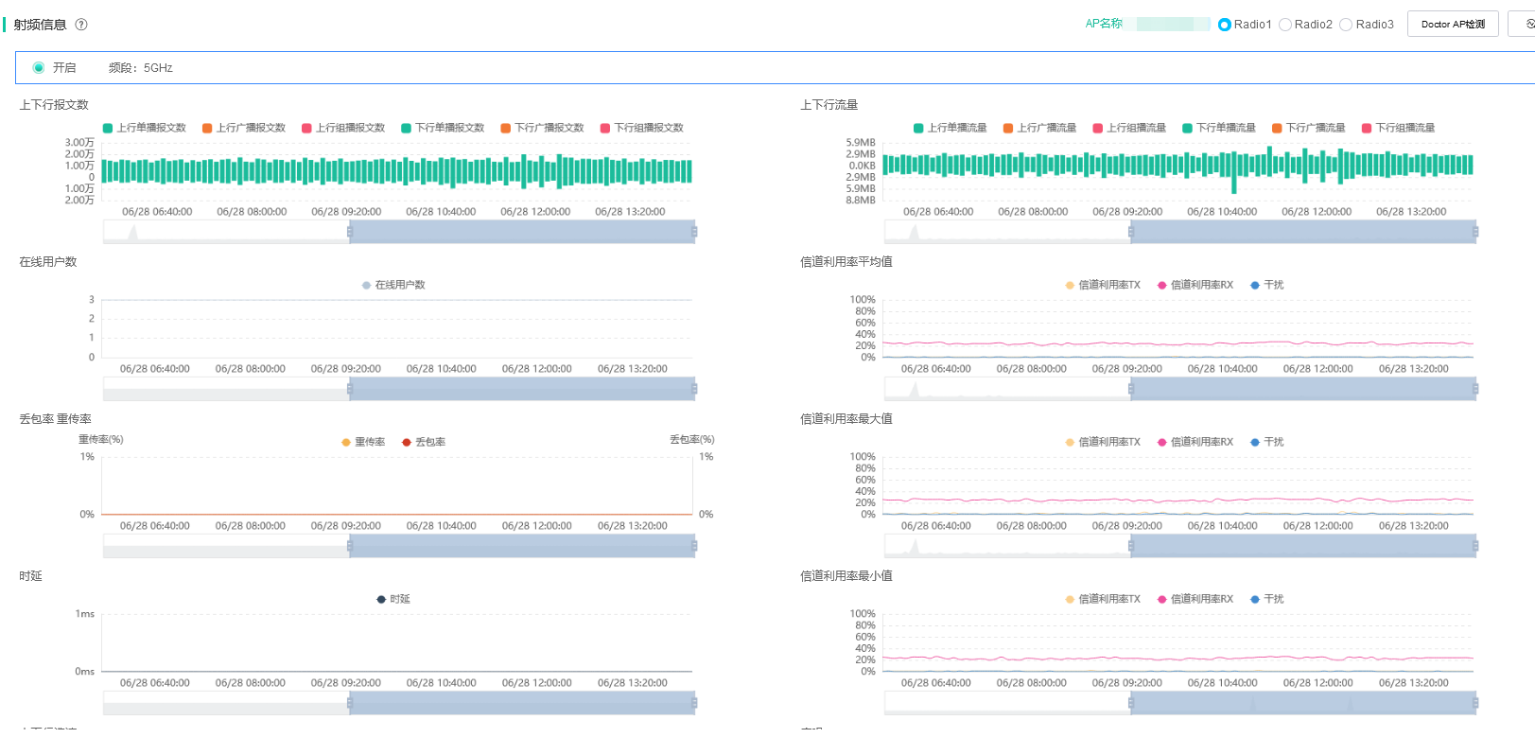Toggle the 时延 legend entry
1535x738 pixels.
[x=393, y=599]
